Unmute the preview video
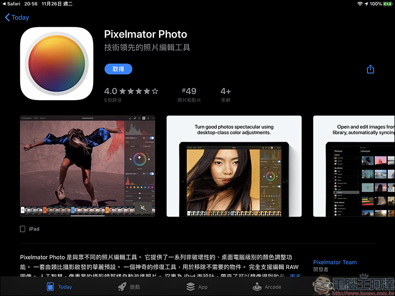 [143, 208]
